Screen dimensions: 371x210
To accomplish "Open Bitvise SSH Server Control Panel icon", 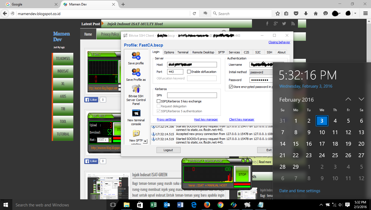I will coord(136,89).
